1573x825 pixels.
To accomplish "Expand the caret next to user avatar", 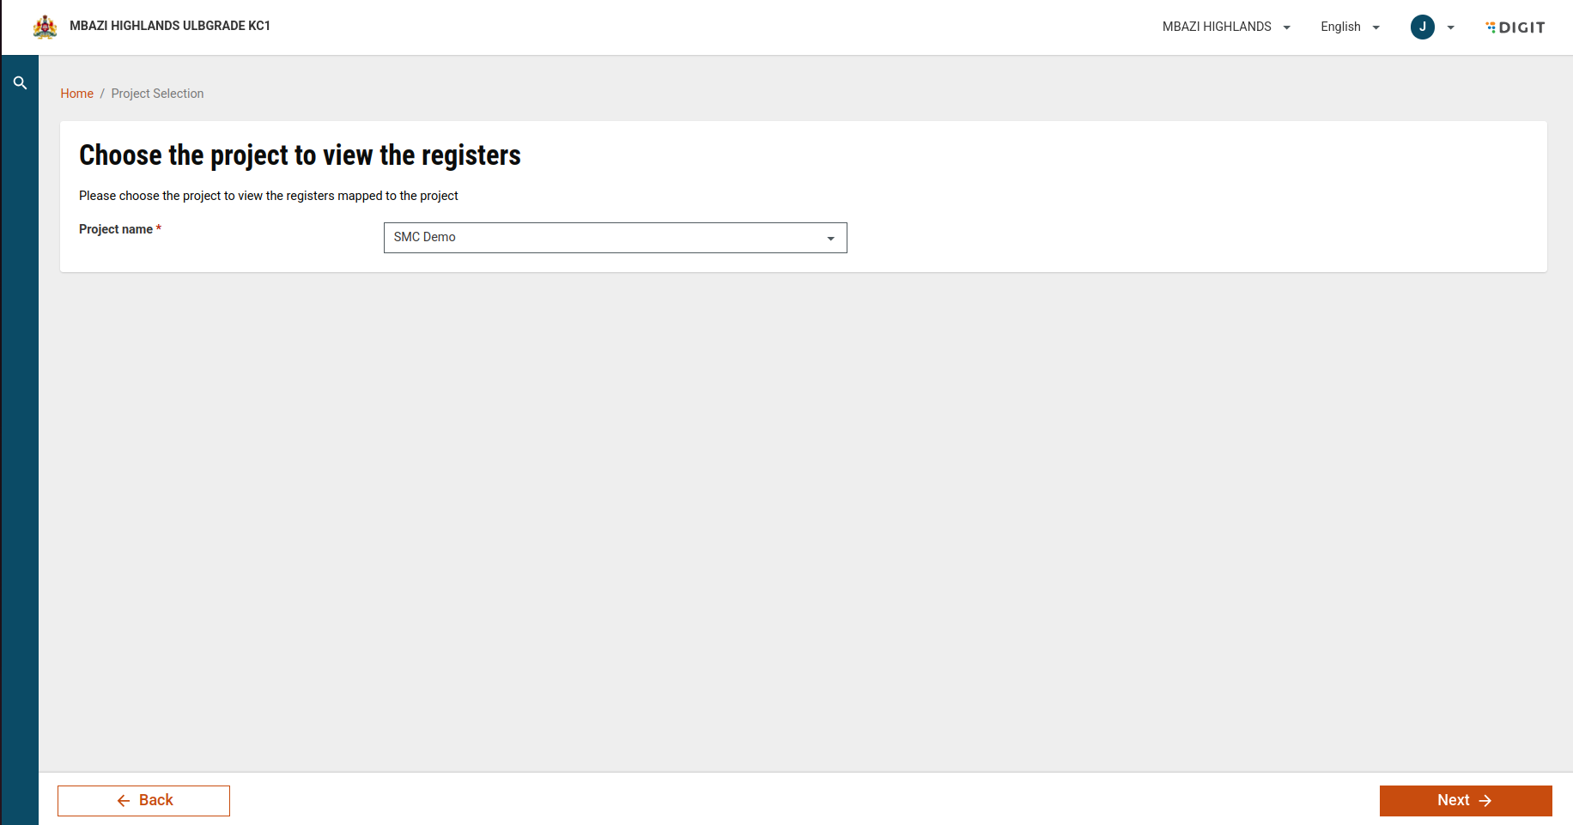I will tap(1450, 27).
